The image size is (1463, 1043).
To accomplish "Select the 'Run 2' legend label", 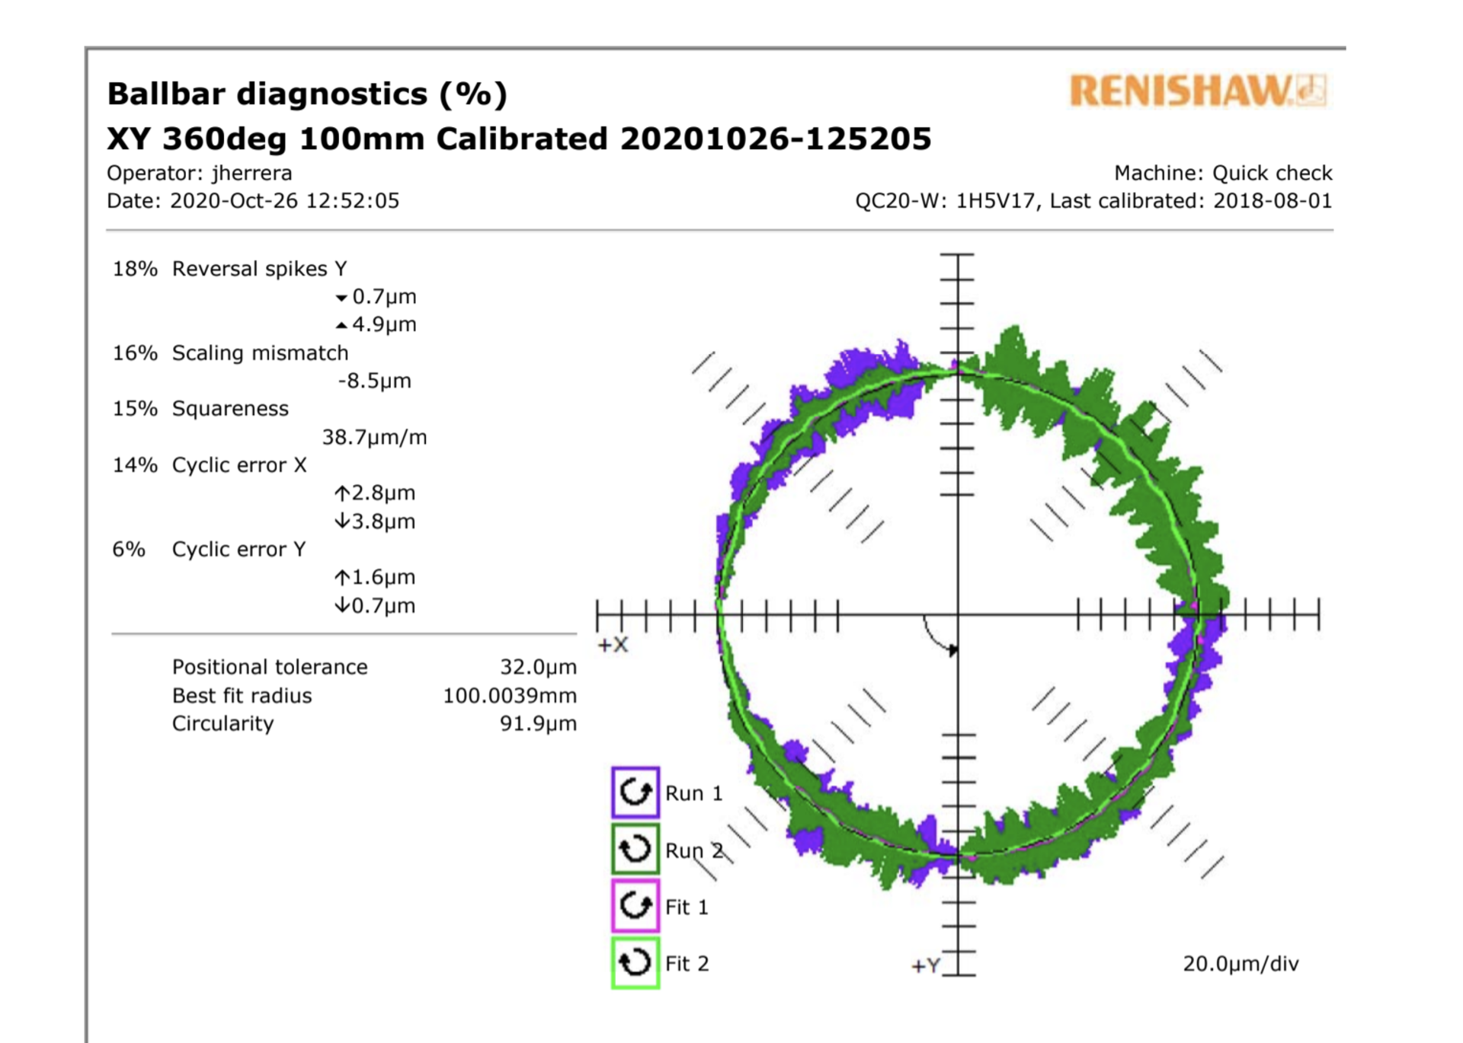I will [x=693, y=850].
